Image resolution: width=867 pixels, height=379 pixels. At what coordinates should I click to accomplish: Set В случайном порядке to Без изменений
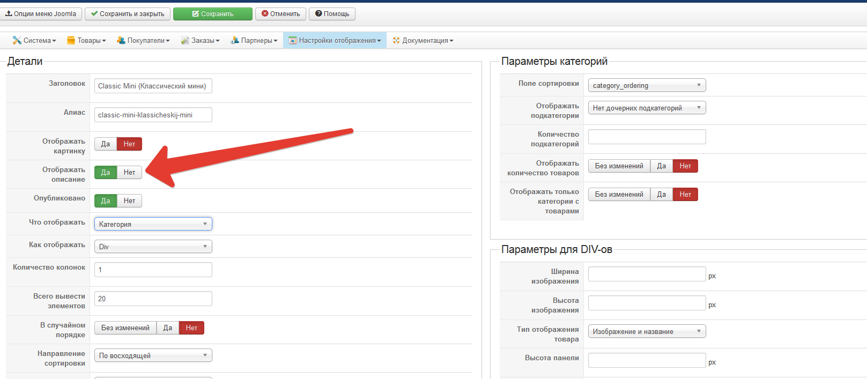(125, 328)
